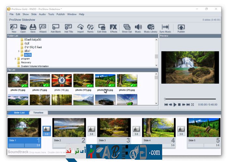Click the Sync Music icon
The width and height of the screenshot is (228, 162).
pos(165,28)
